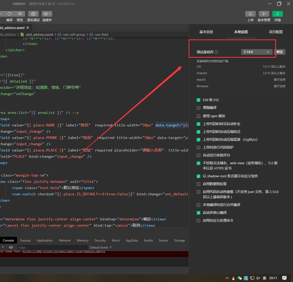
Task: Toggle 不校验合法域名 checkbox
Action: tap(198, 163)
